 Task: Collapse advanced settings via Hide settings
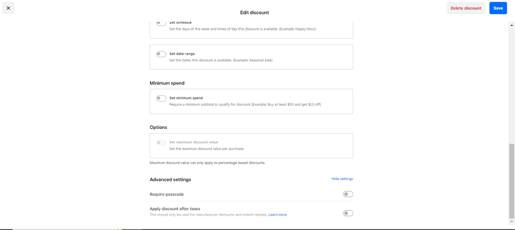tap(342, 179)
